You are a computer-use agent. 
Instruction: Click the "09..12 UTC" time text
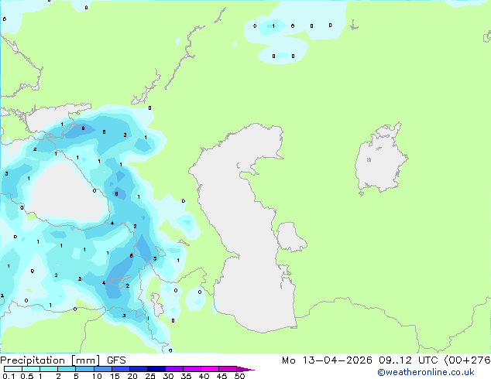click(409, 360)
